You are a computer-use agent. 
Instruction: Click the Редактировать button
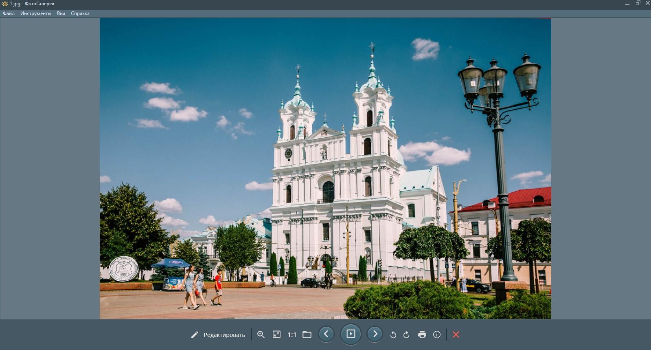click(x=218, y=335)
